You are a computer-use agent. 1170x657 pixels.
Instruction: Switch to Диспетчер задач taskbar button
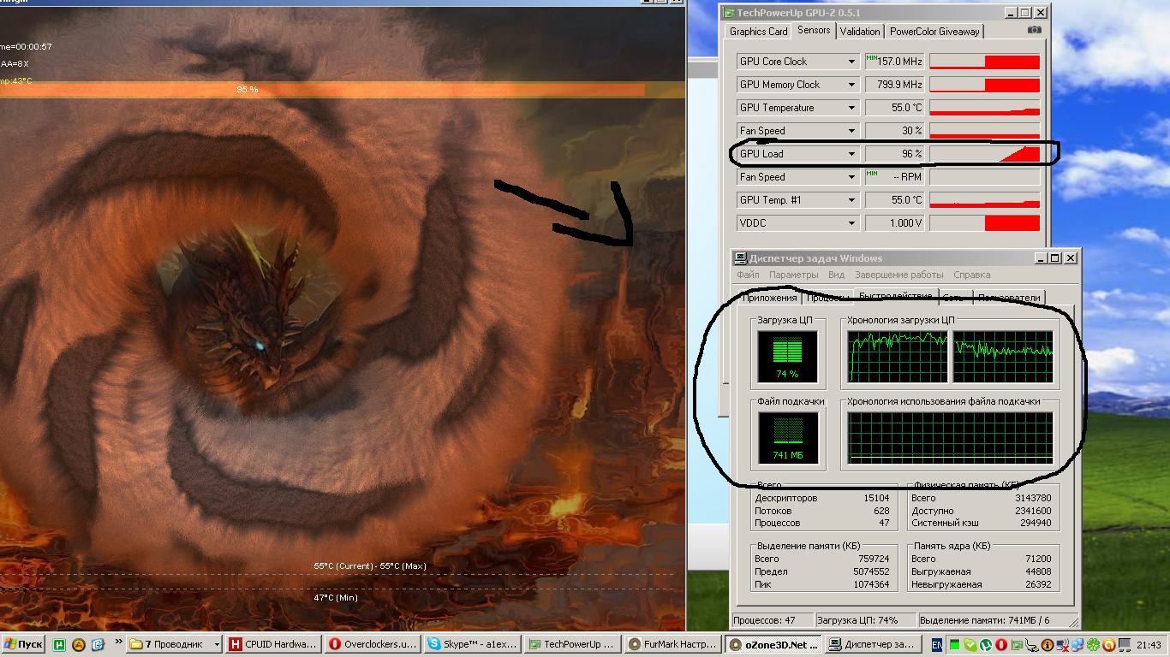point(873,644)
